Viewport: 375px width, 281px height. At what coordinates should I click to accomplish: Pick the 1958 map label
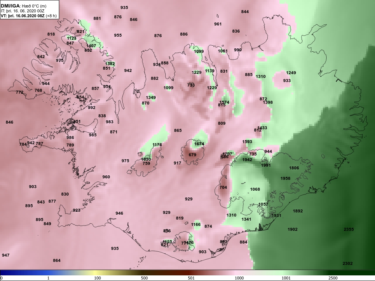(285, 178)
